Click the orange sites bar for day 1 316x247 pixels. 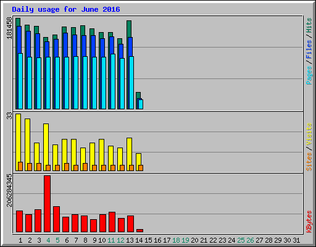(20, 166)
